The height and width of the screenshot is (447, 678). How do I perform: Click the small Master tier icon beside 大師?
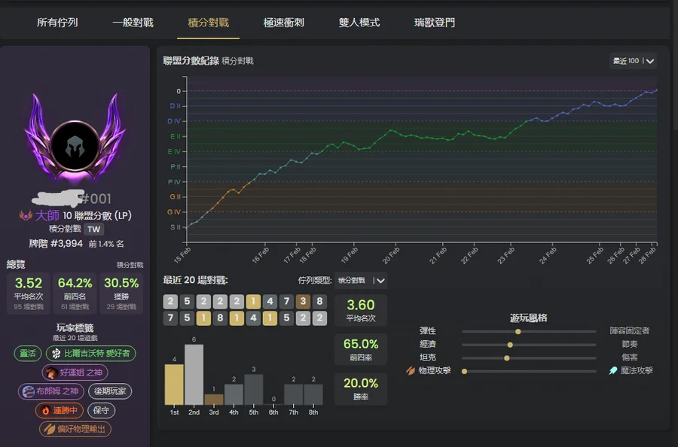[x=26, y=215]
